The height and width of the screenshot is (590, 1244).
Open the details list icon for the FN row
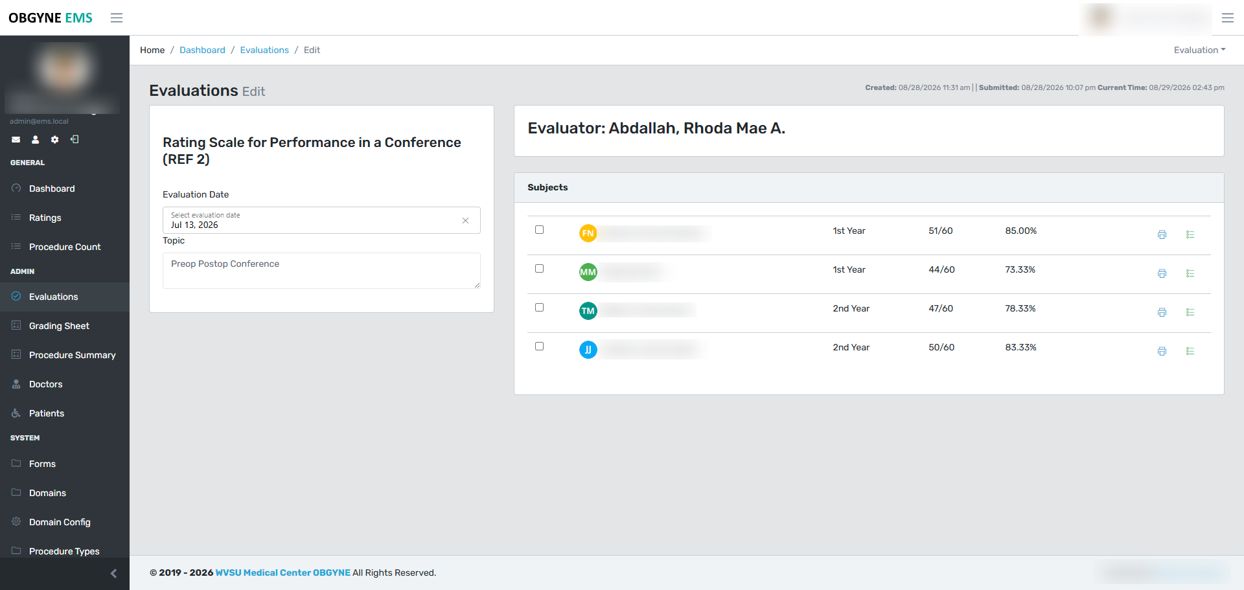(x=1190, y=234)
